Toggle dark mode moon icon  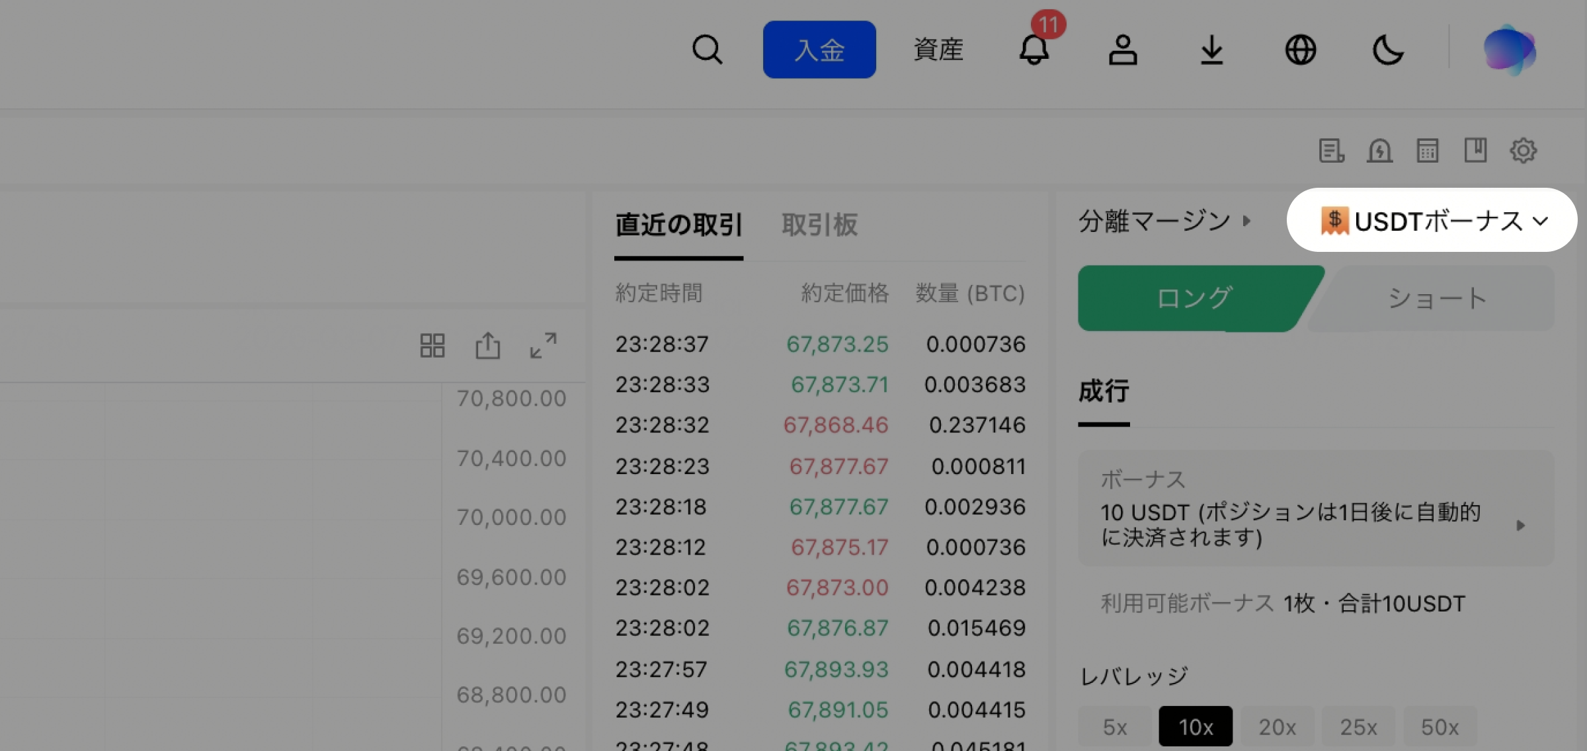click(x=1388, y=50)
